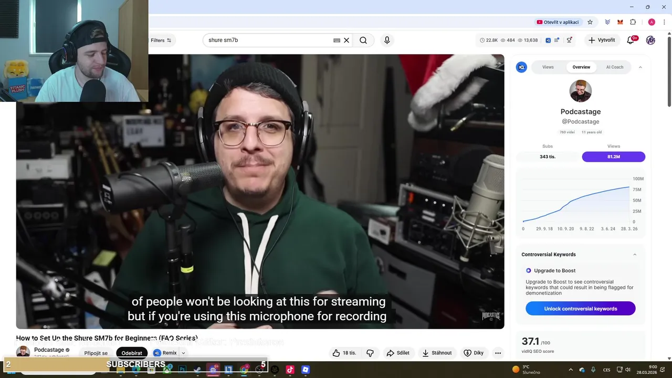Click the taskbar microphone icon
Viewport: 672px width, 378px height.
tap(593, 370)
